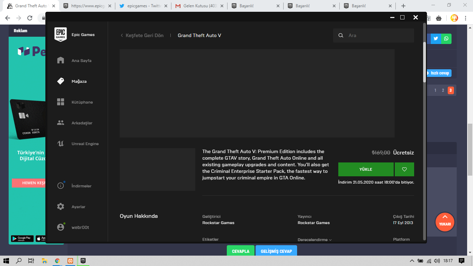473x266 pixels.
Task: Open Arkadaşlar friends icon
Action: tap(61, 123)
